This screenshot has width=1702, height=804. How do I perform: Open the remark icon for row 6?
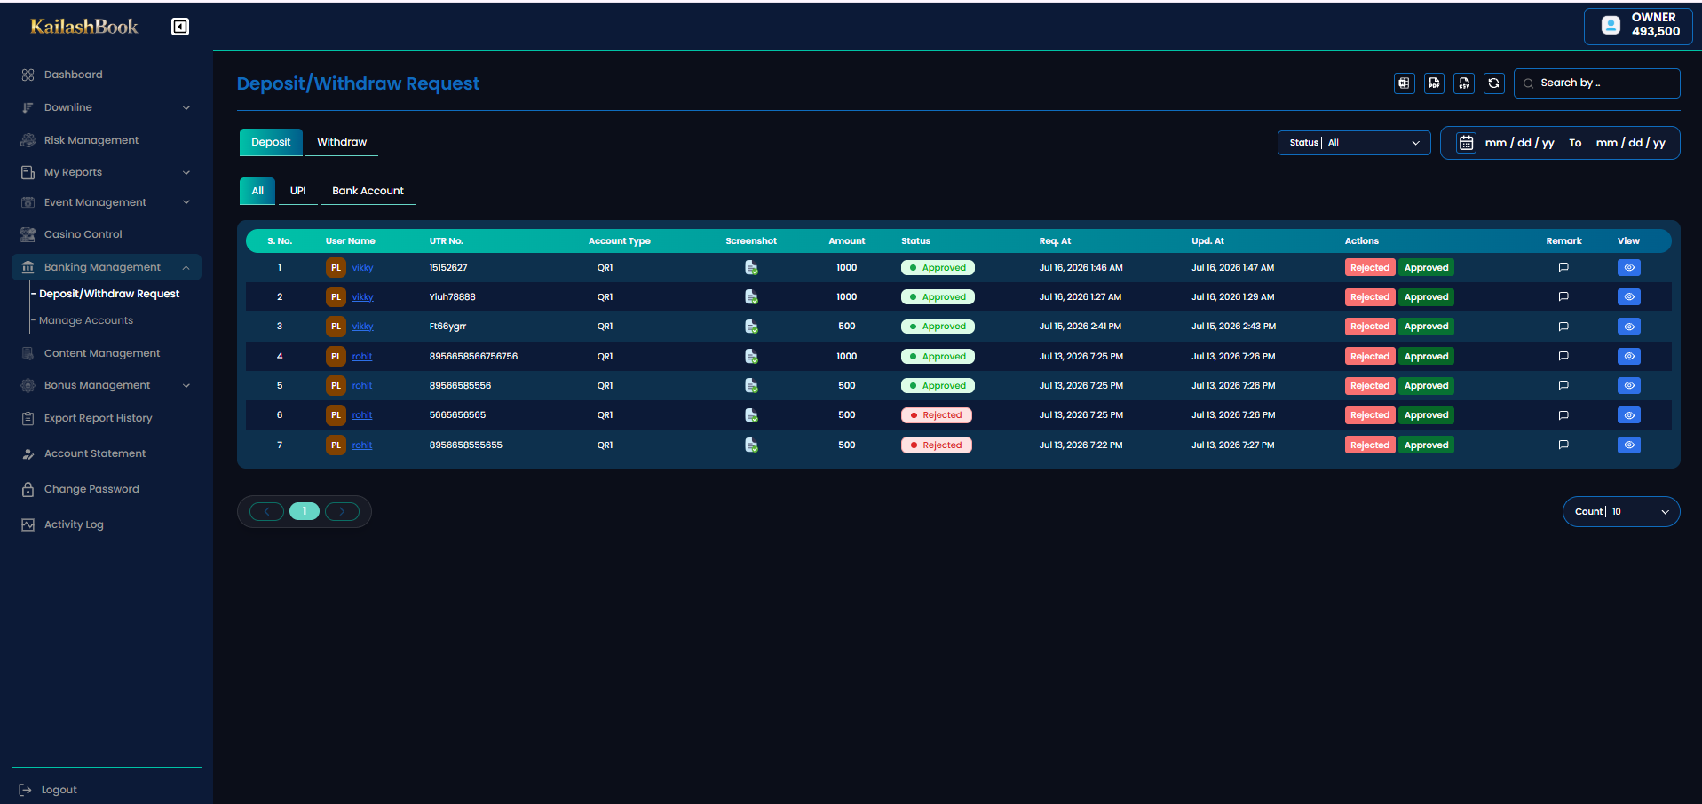(x=1563, y=414)
